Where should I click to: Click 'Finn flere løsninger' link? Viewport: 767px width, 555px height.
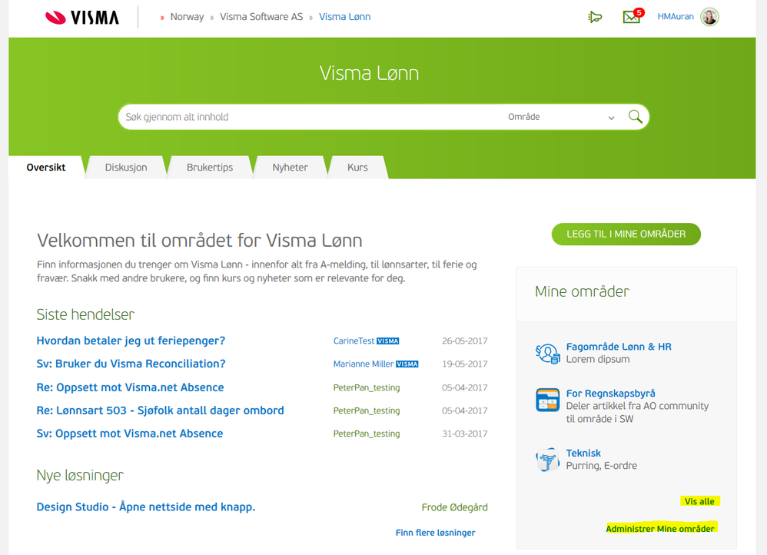[435, 533]
